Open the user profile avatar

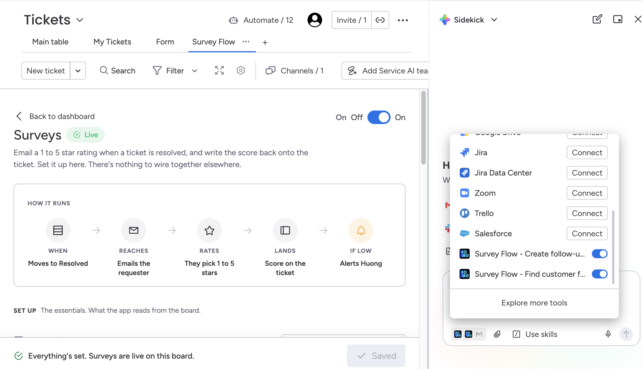tap(315, 20)
